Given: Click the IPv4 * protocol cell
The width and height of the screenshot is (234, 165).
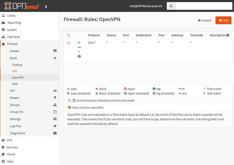Looking at the screenshot, I should 92,43.
